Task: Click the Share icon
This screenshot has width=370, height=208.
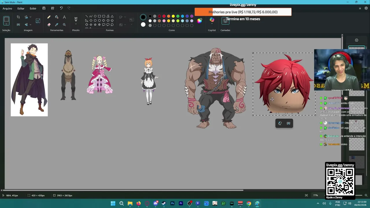Action: point(53,8)
